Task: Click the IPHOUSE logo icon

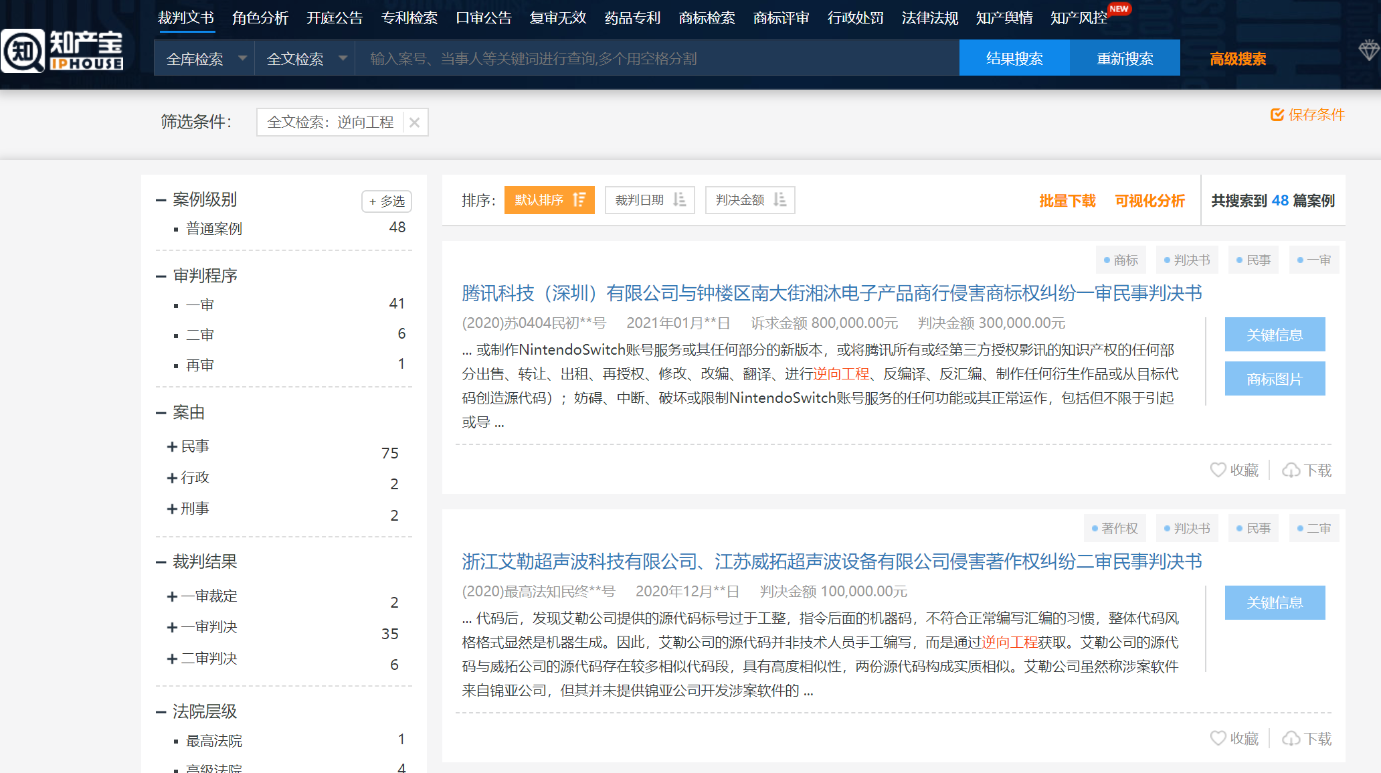Action: pyautogui.click(x=24, y=51)
